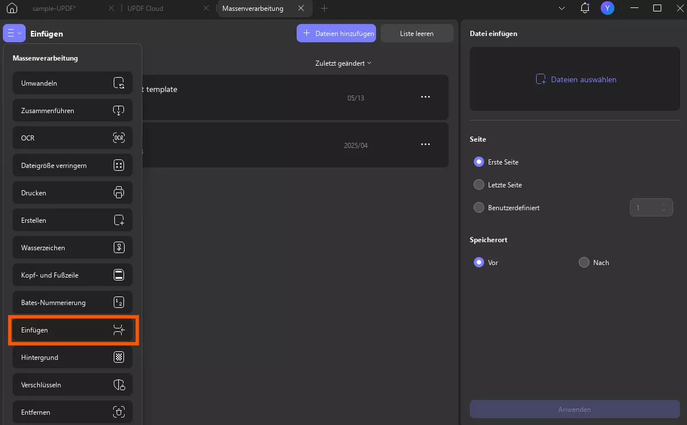
Task: Choose Erstellen from the batch menu
Action: click(73, 220)
